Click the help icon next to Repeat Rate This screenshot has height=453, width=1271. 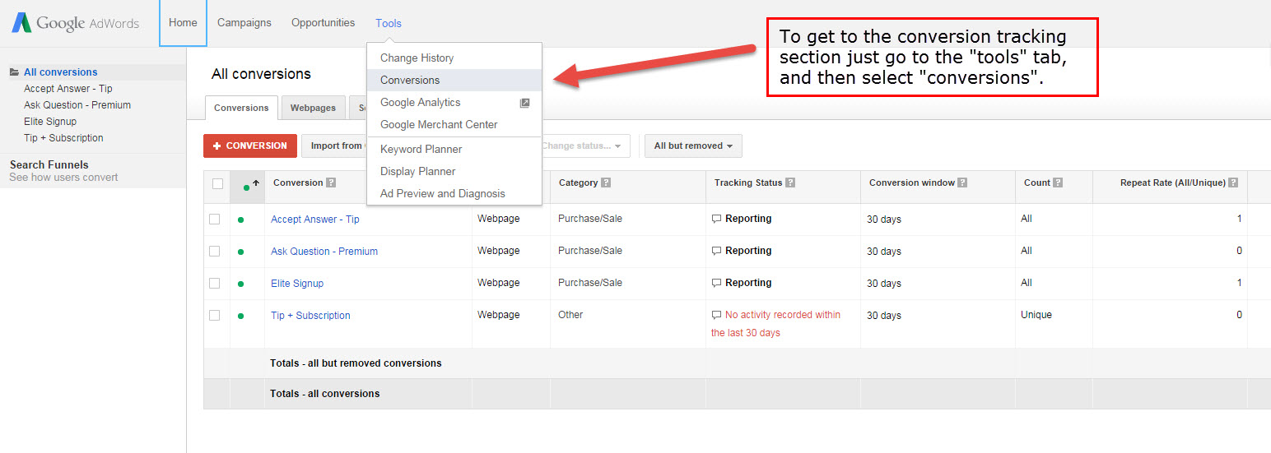[x=1233, y=183]
